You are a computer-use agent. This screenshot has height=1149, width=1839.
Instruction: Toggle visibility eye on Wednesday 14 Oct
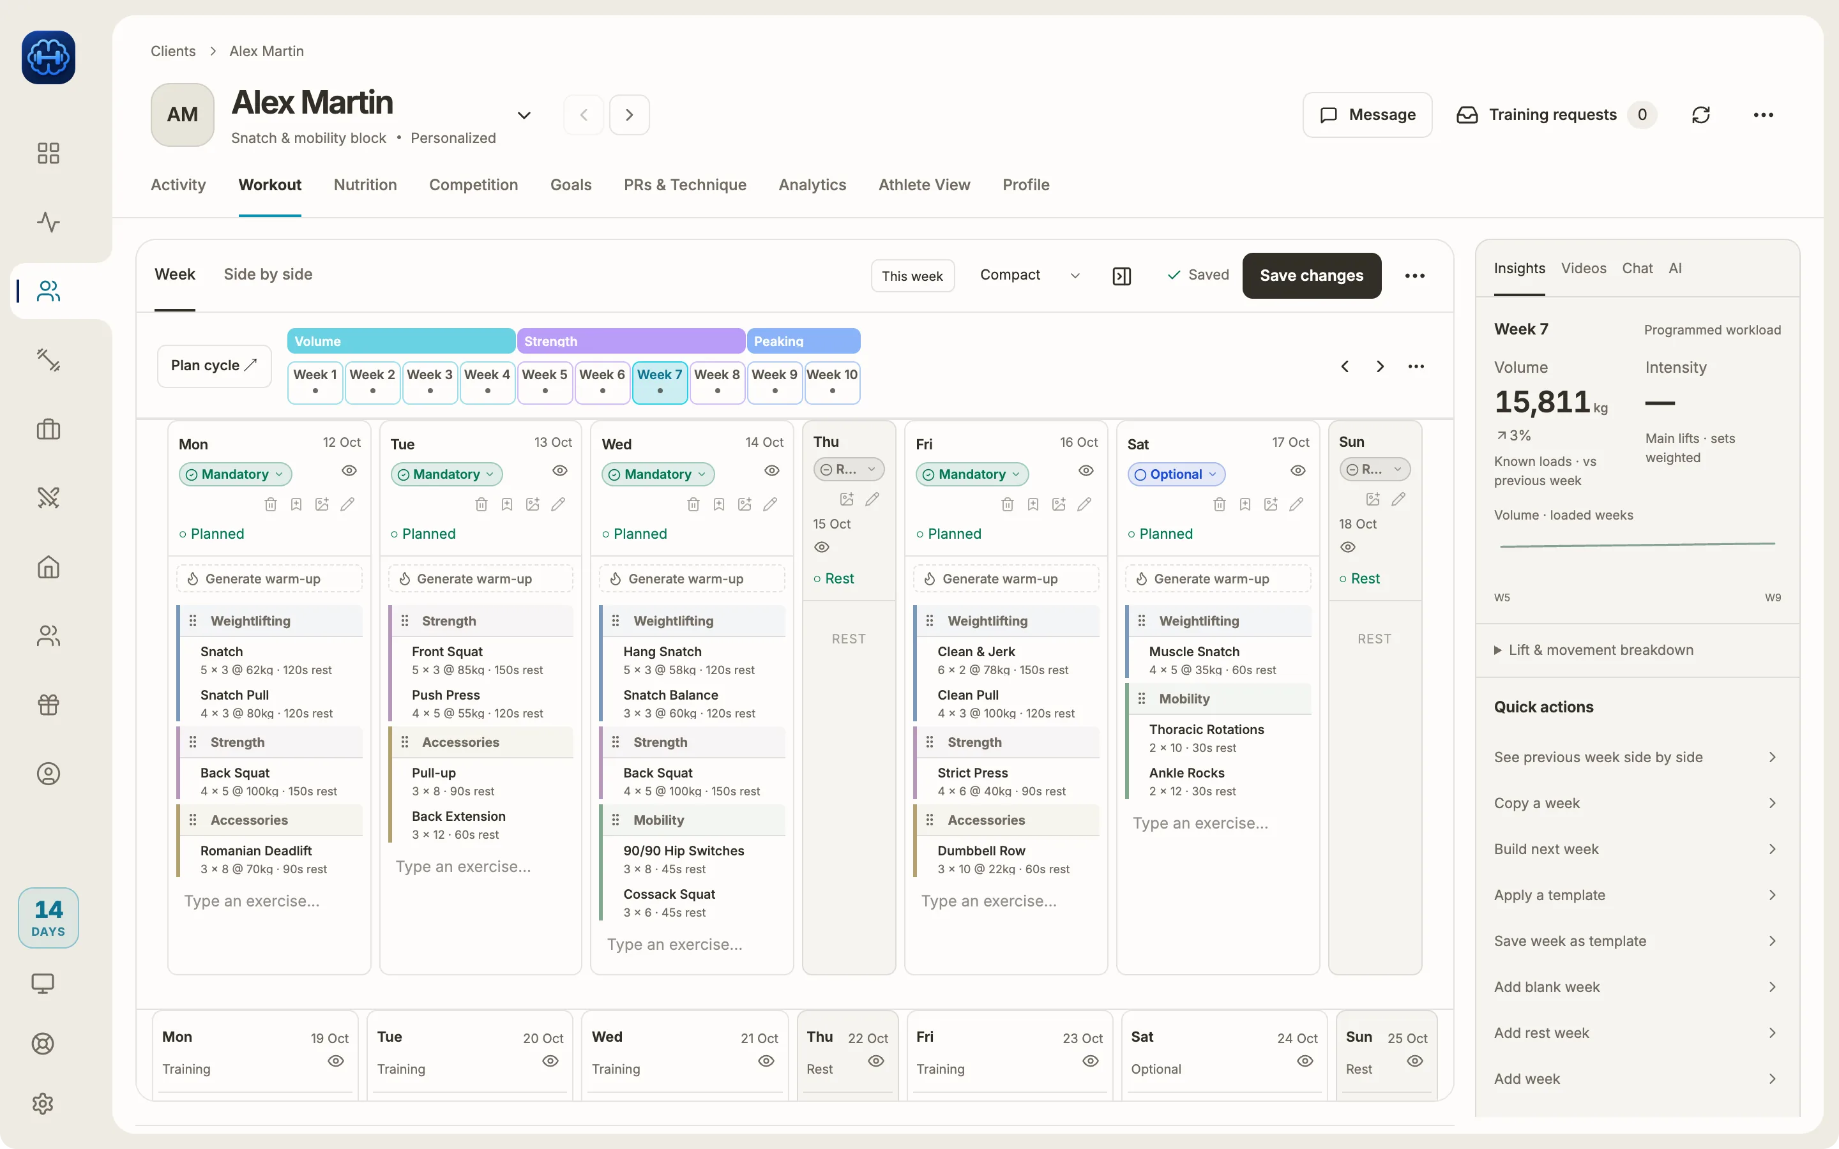pos(772,470)
